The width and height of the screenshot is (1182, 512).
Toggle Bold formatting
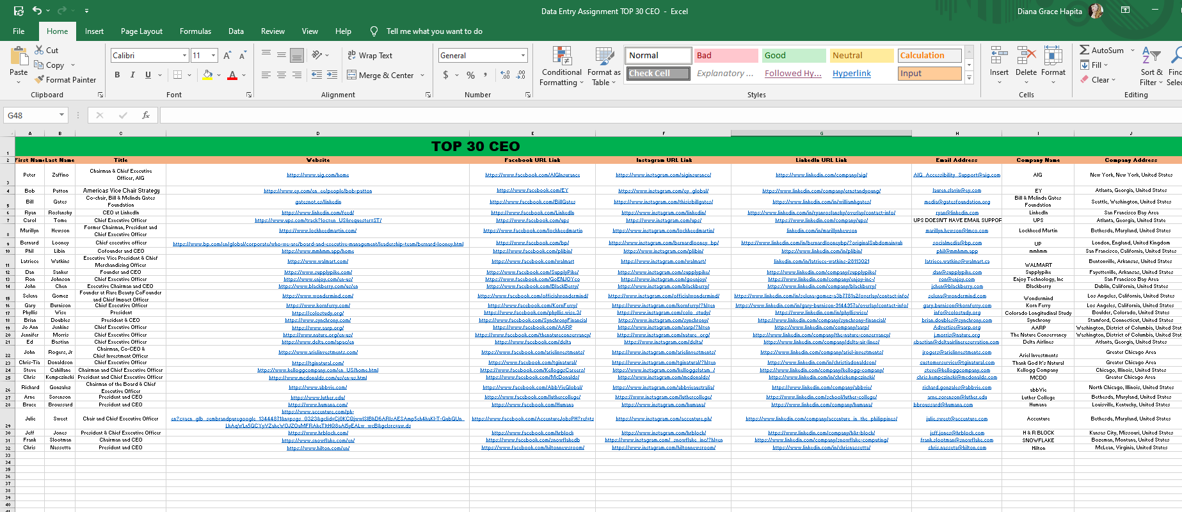pyautogui.click(x=117, y=75)
